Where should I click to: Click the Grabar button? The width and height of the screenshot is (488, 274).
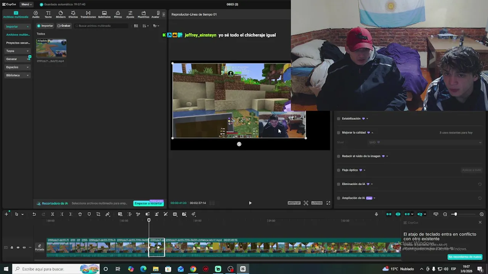64,26
